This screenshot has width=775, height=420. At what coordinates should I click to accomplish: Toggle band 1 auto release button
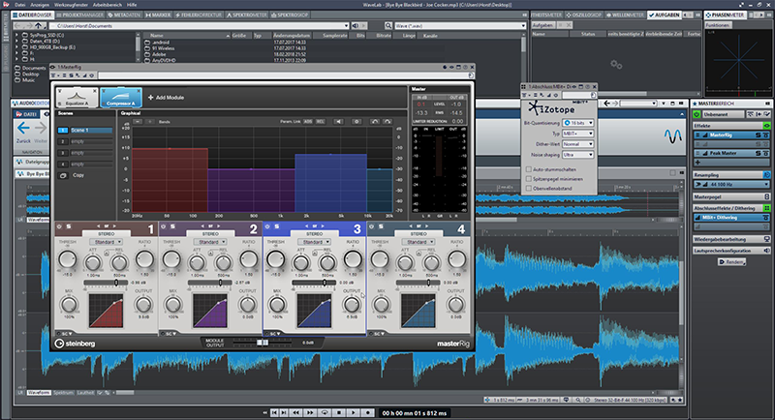[x=107, y=254]
